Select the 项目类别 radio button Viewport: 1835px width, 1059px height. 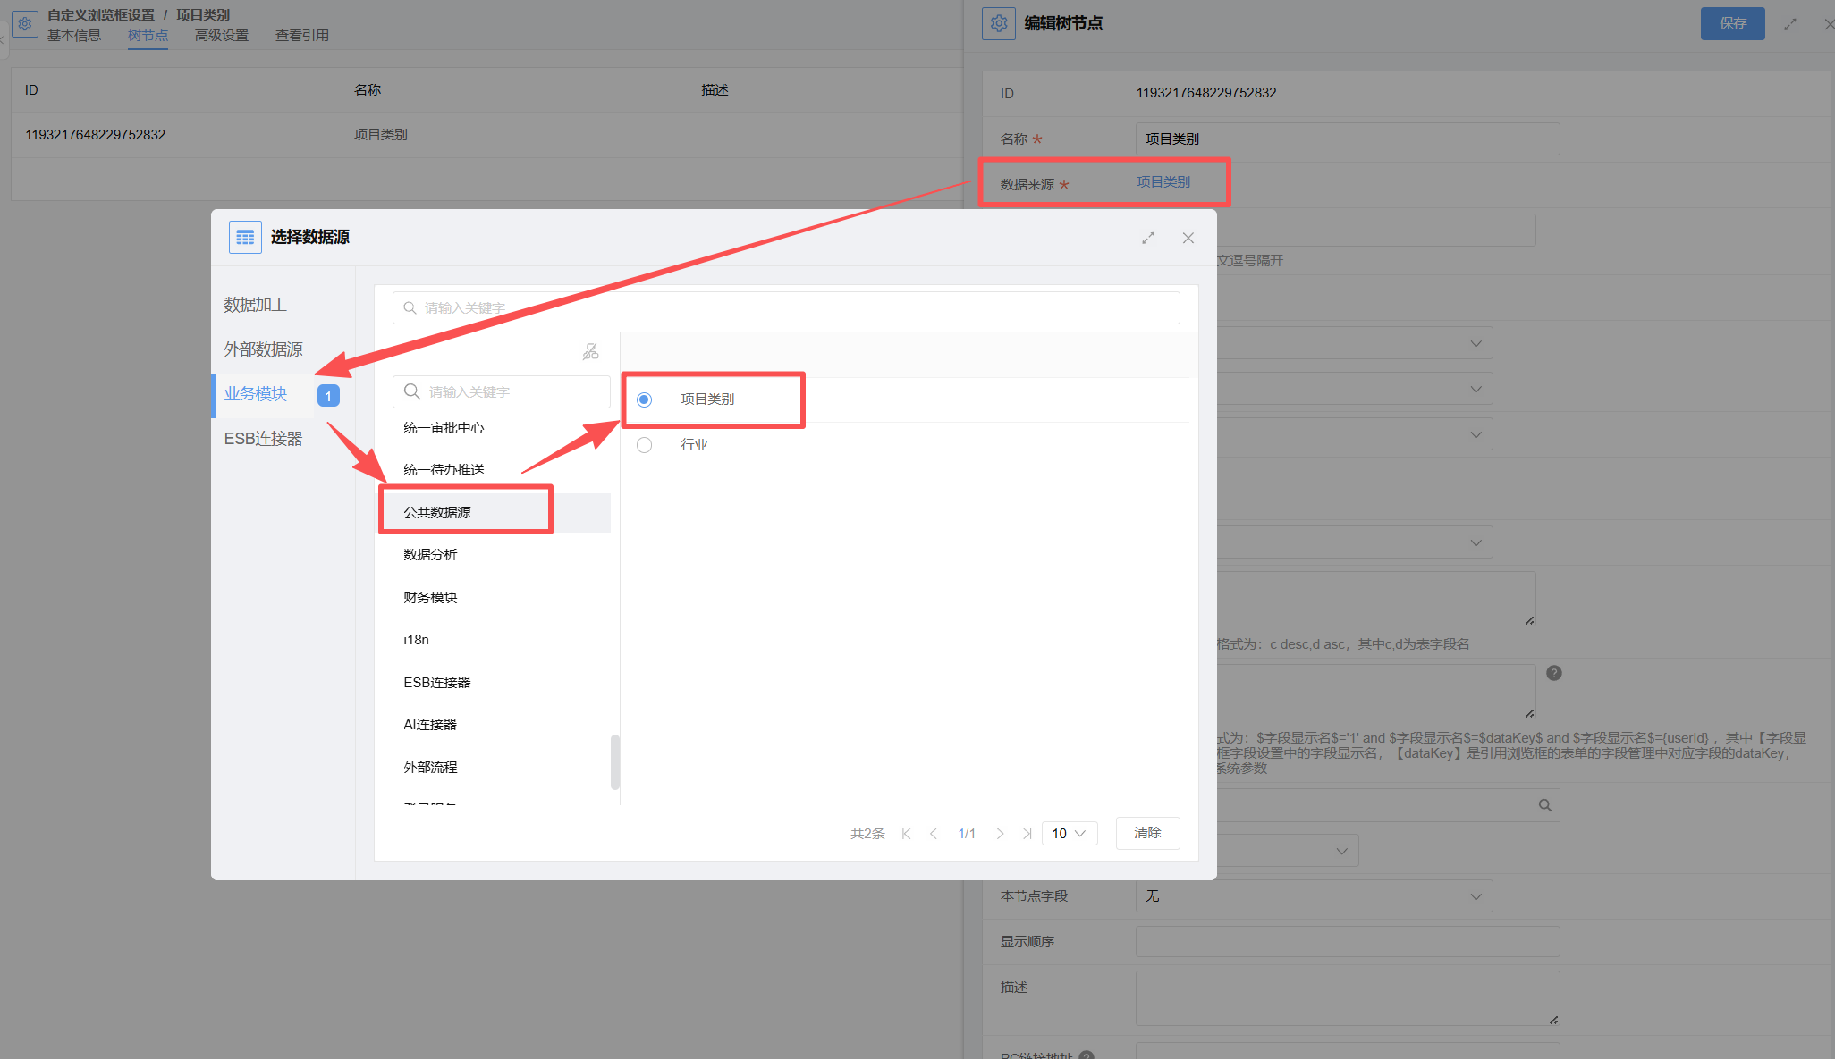tap(644, 399)
